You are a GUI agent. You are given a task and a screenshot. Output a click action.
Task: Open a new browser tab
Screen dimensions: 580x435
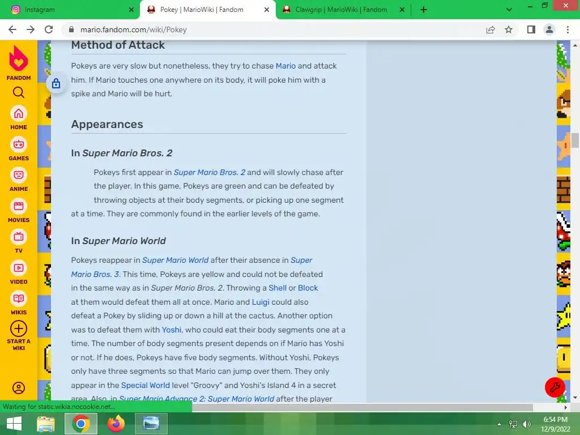point(424,10)
